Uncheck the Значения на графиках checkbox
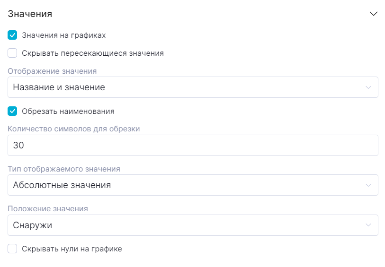385x267 pixels. tap(13, 35)
